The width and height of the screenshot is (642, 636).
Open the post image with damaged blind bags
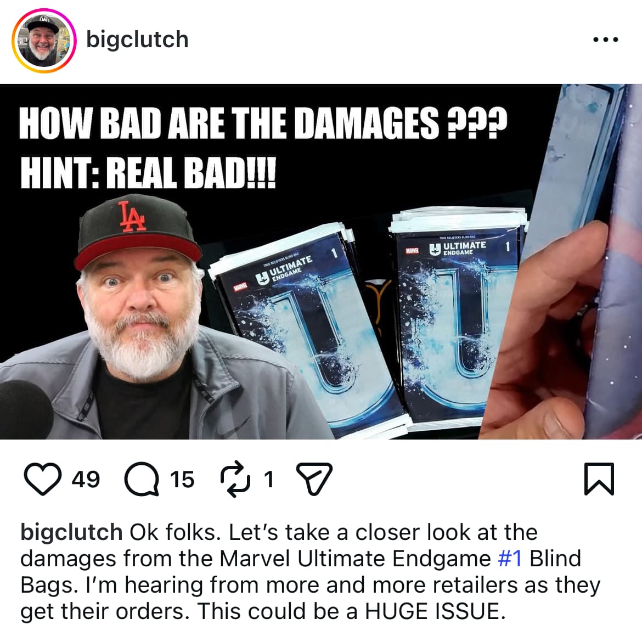pos(321,262)
